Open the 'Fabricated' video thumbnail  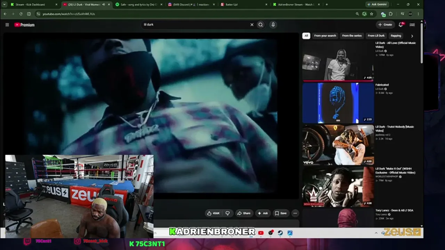pyautogui.click(x=338, y=103)
